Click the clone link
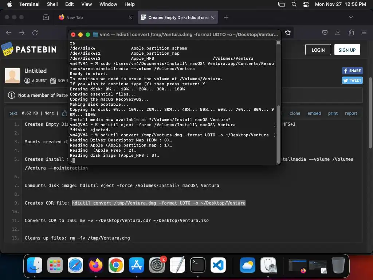This screenshot has width=373, height=280. (295, 113)
